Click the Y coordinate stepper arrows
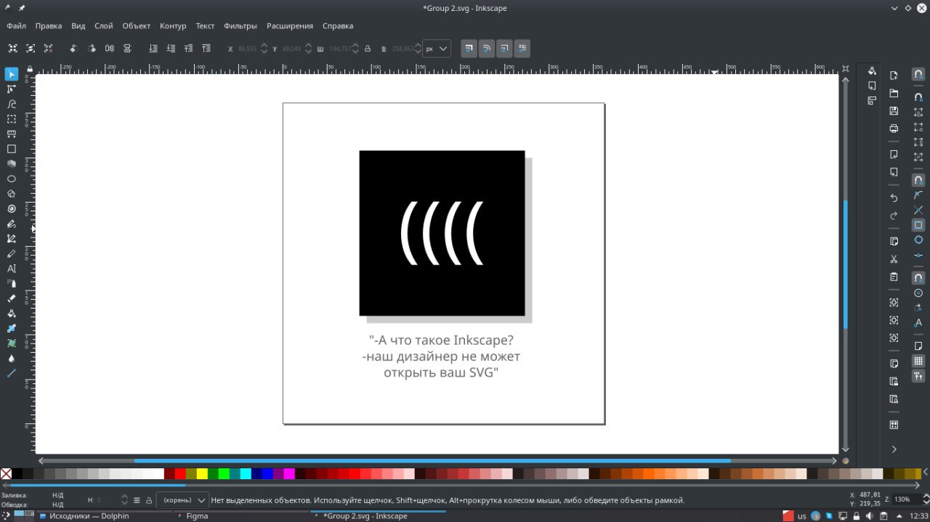 point(308,49)
